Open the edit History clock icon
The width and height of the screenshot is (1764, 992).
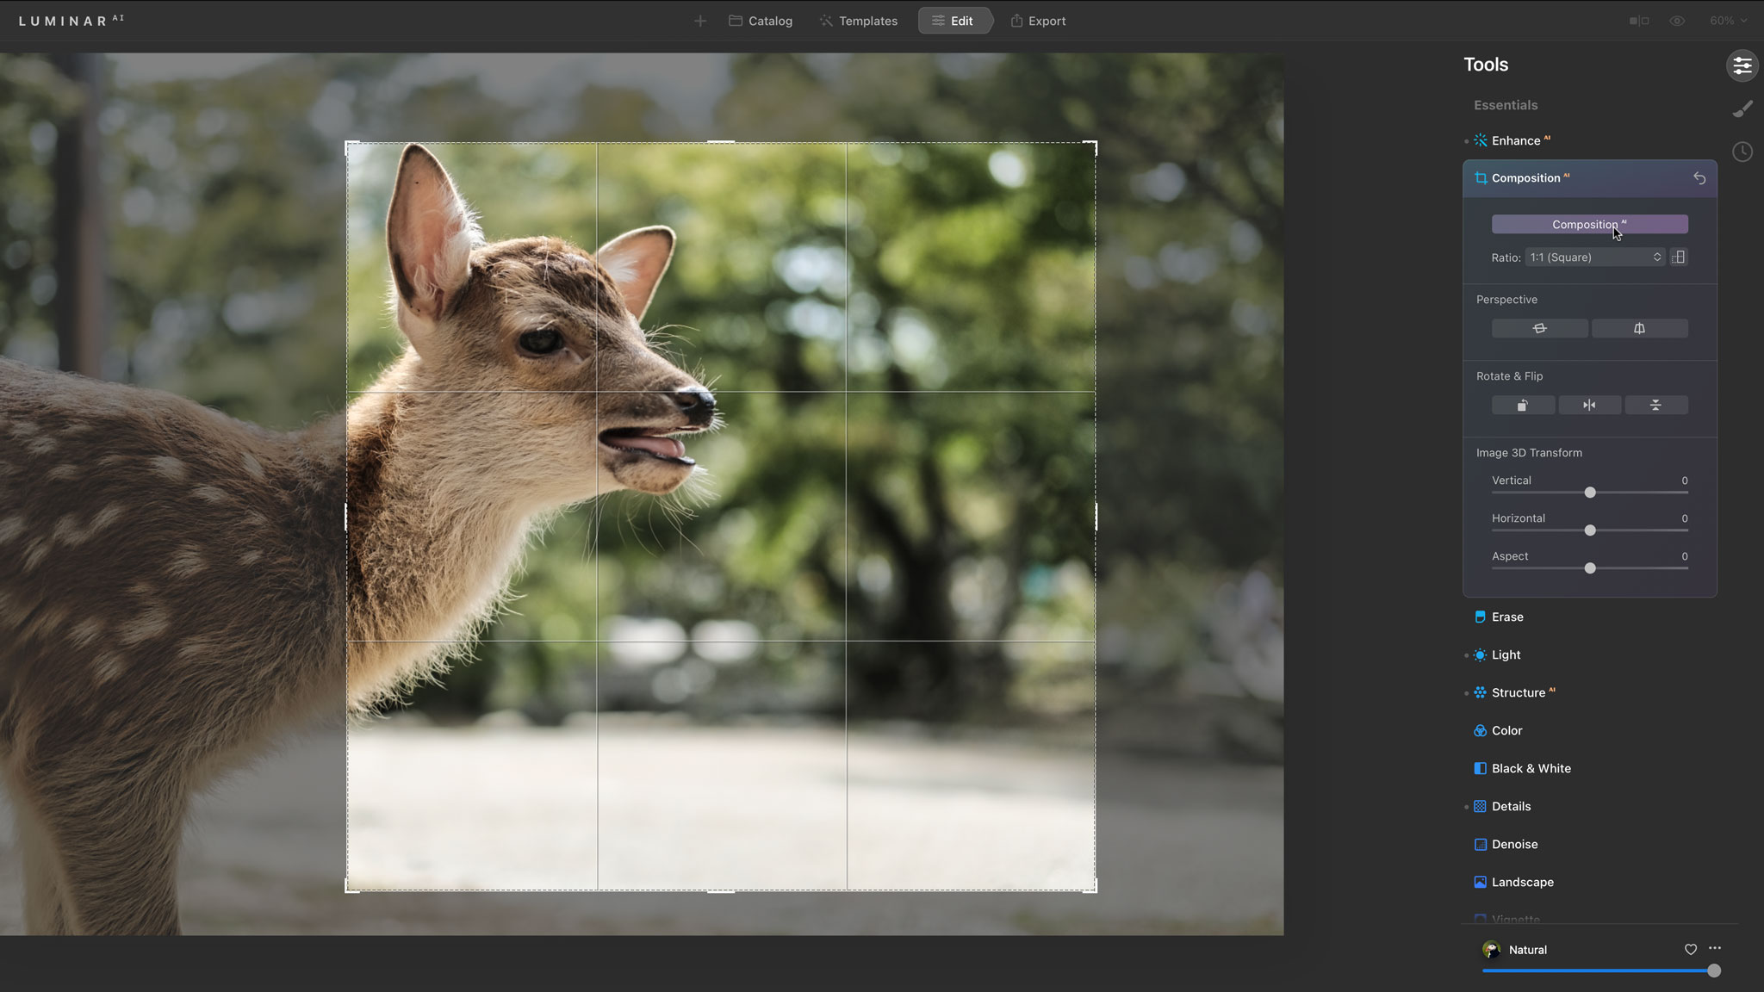click(1742, 152)
